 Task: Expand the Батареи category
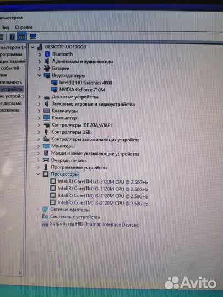click(40, 68)
